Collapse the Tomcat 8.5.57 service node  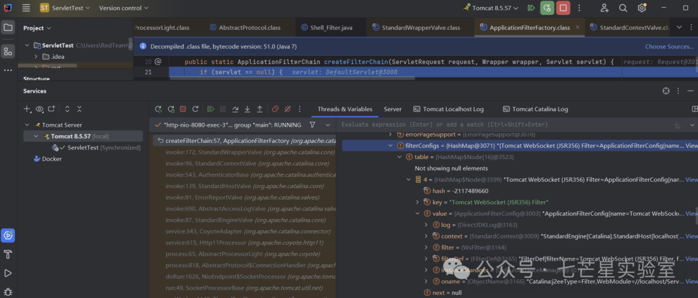click(x=36, y=136)
